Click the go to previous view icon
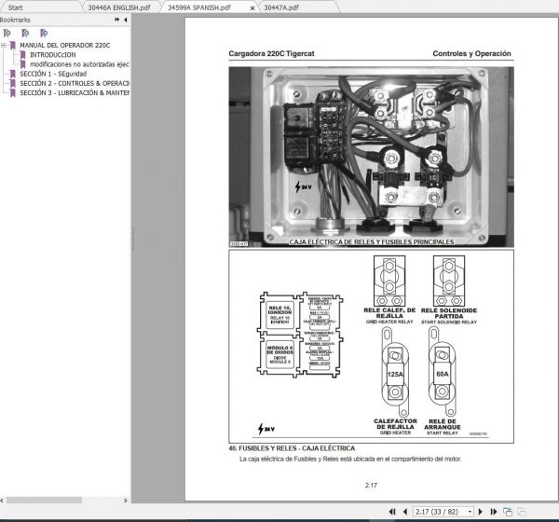 tap(508, 512)
